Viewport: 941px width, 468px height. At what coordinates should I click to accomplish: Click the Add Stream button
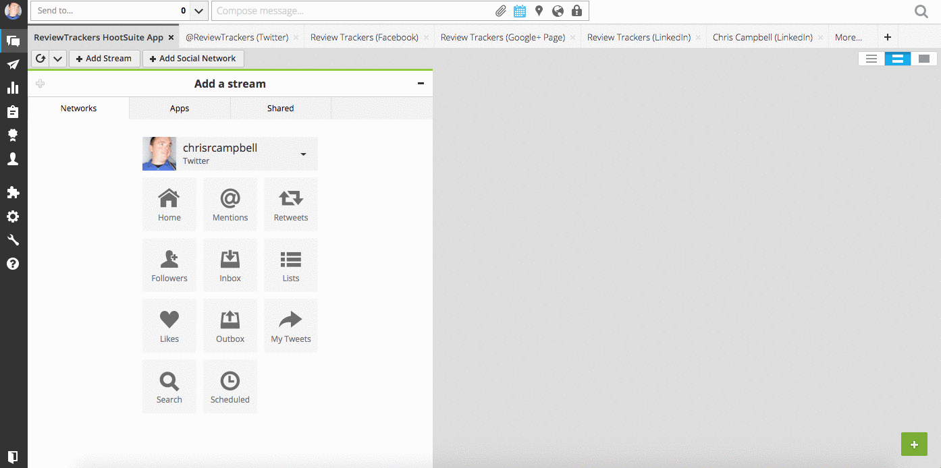click(105, 59)
